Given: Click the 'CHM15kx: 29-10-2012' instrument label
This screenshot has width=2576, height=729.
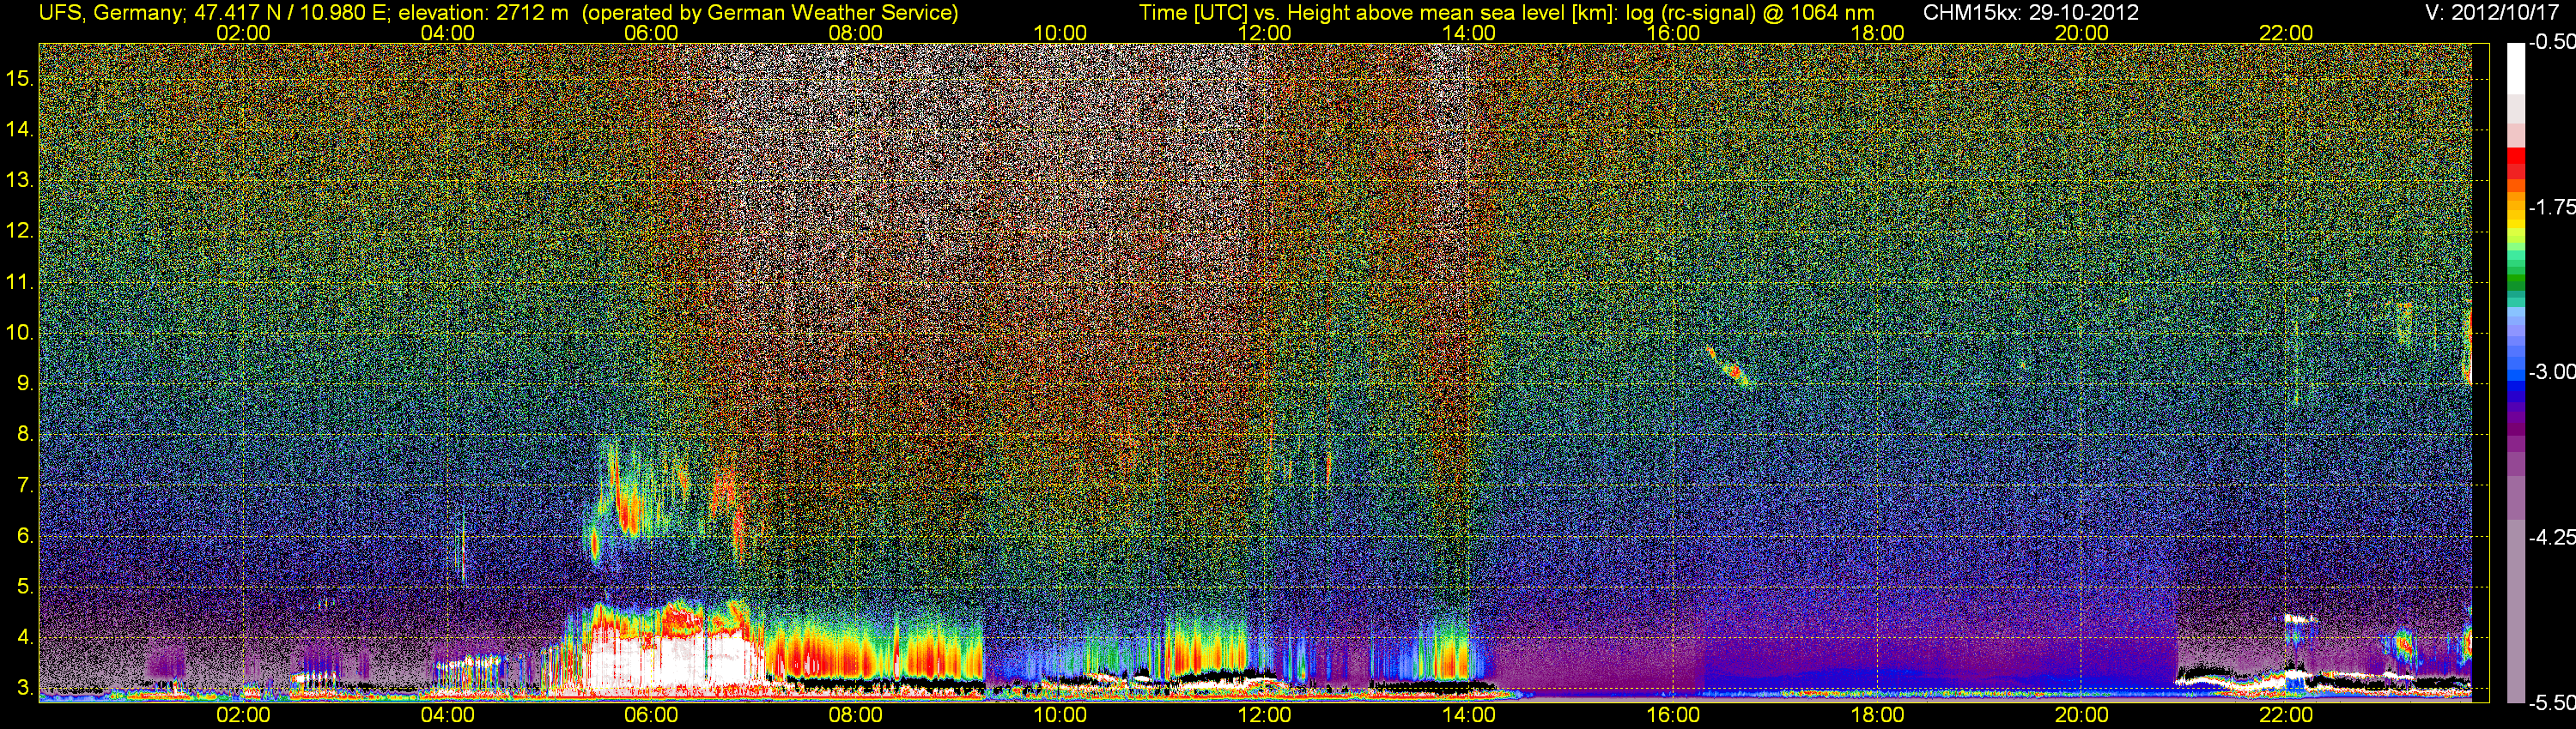Looking at the screenshot, I should point(2030,13).
